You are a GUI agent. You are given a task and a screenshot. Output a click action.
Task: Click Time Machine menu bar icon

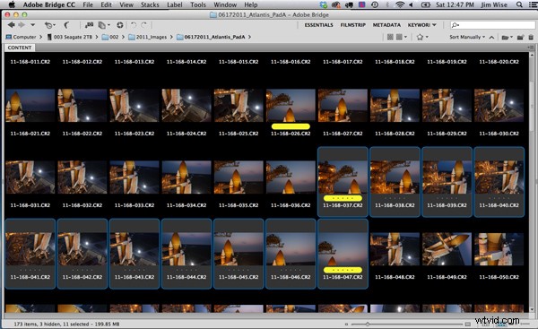tap(375, 4)
